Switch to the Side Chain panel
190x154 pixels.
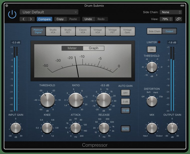click(x=154, y=31)
